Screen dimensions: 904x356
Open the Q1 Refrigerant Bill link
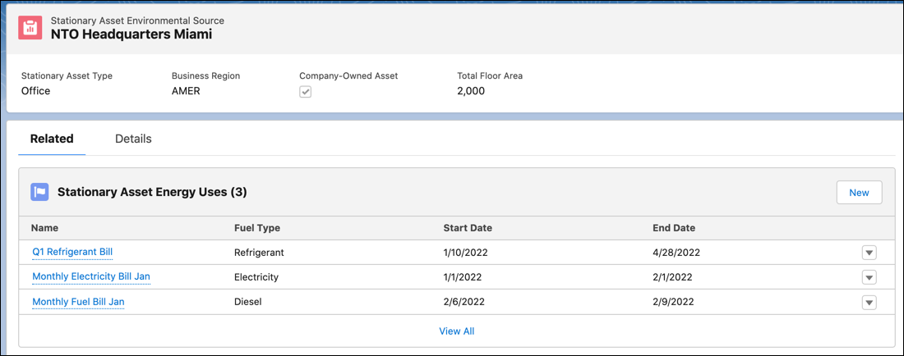tap(72, 252)
